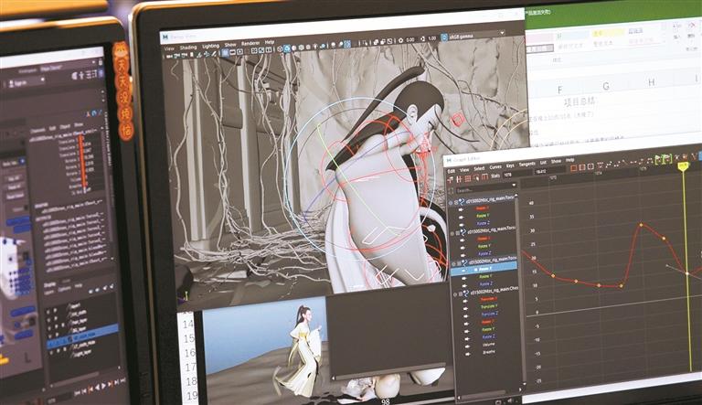Toggle smooth shade all icon in viewport toolbar
The width and height of the screenshot is (702, 405).
[287, 48]
